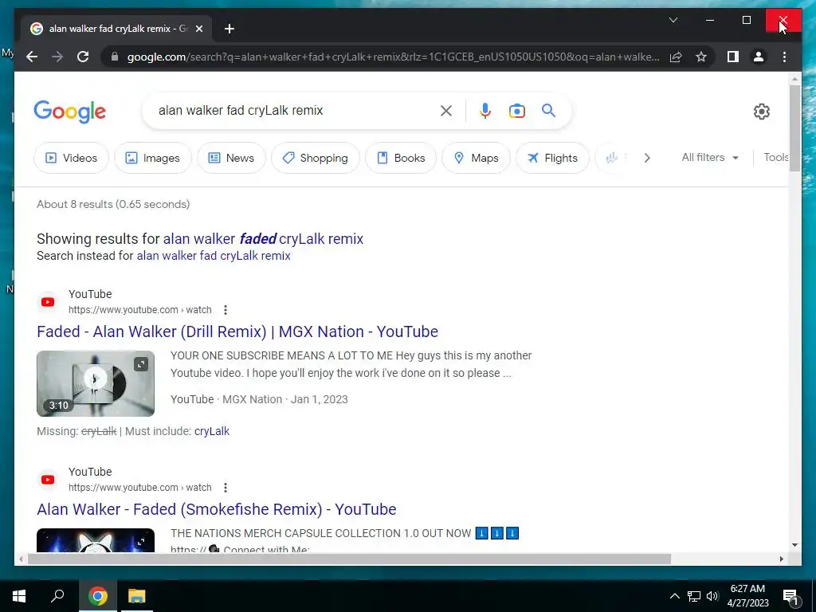Show more filter chips with the right chevron
The width and height of the screenshot is (816, 612).
647,158
